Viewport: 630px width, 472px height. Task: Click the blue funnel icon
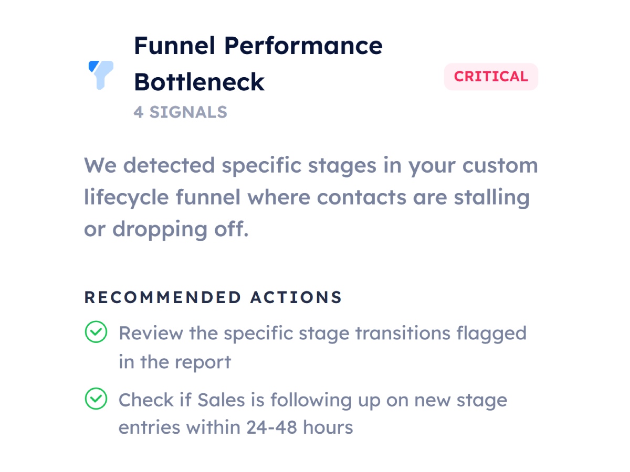coord(101,74)
